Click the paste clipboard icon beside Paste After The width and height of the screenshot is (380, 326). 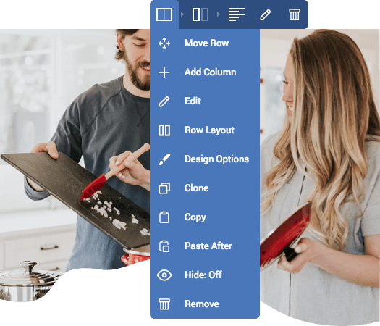click(164, 246)
